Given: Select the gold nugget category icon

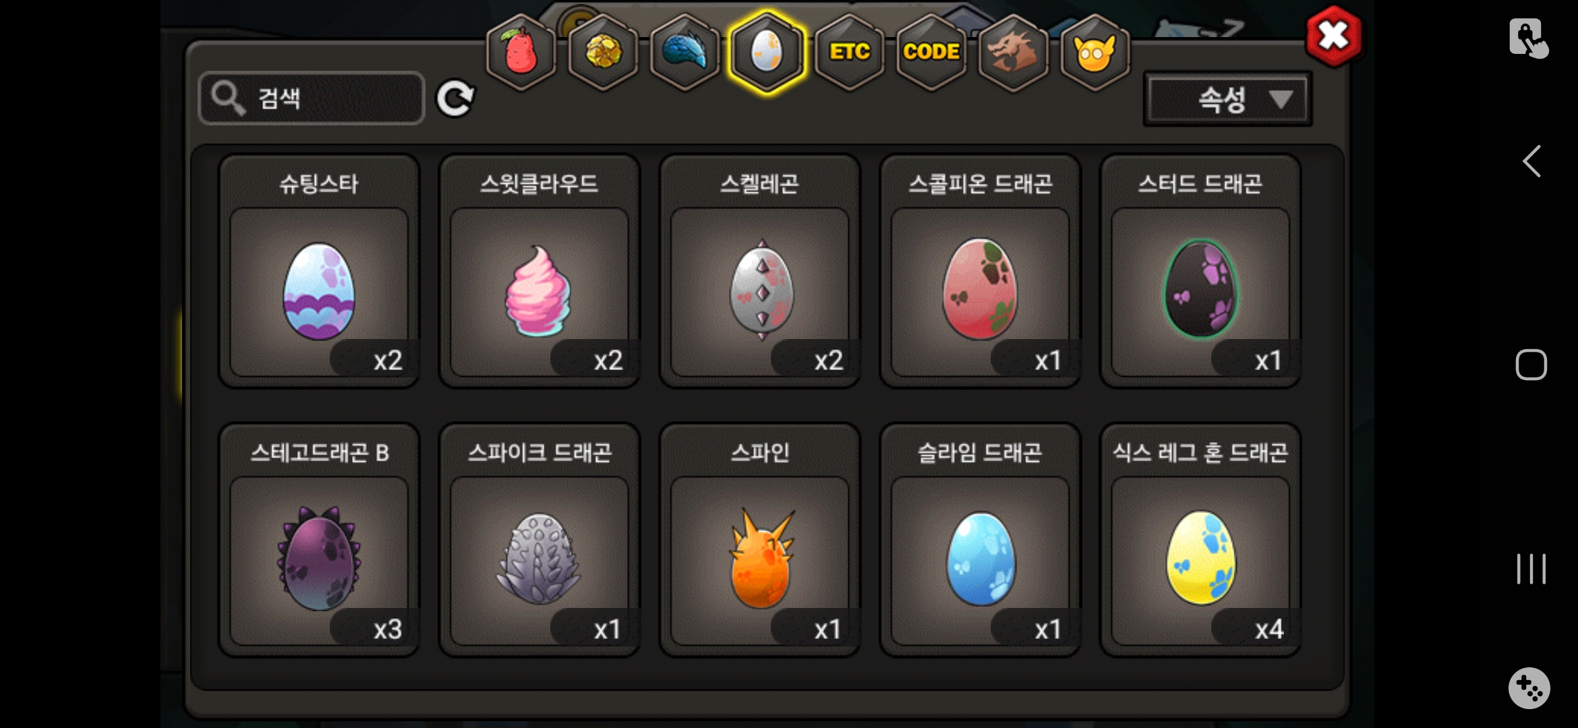Looking at the screenshot, I should click(603, 52).
